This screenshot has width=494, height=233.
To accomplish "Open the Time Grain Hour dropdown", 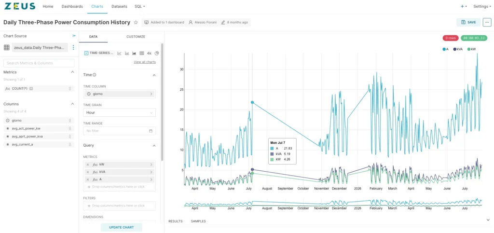I will click(120, 112).
